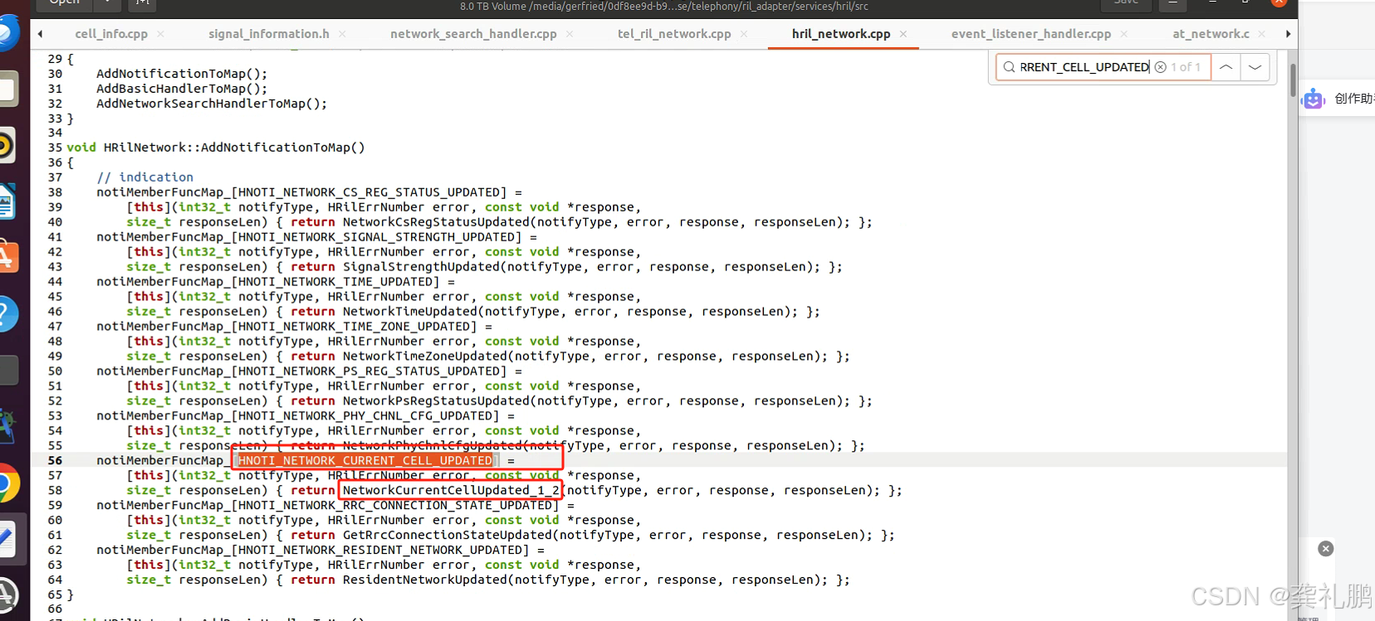1375x621 pixels.
Task: Open Thunderbird from the dock
Action: click(x=7, y=34)
